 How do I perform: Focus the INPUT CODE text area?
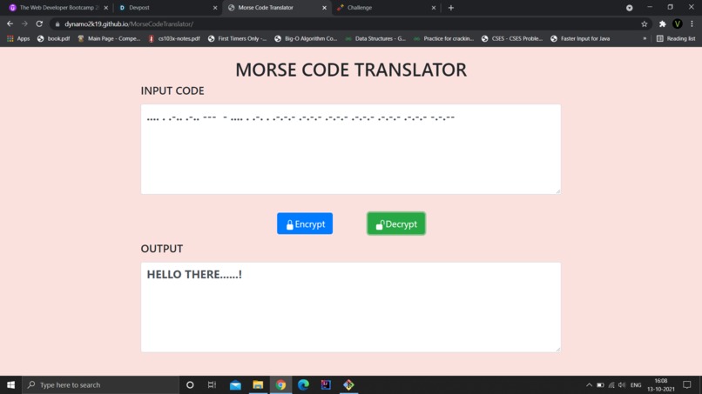[x=350, y=149]
